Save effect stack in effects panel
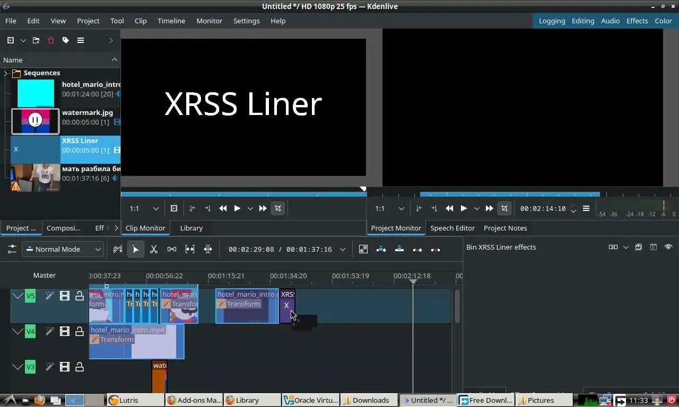679x407 pixels. [639, 247]
